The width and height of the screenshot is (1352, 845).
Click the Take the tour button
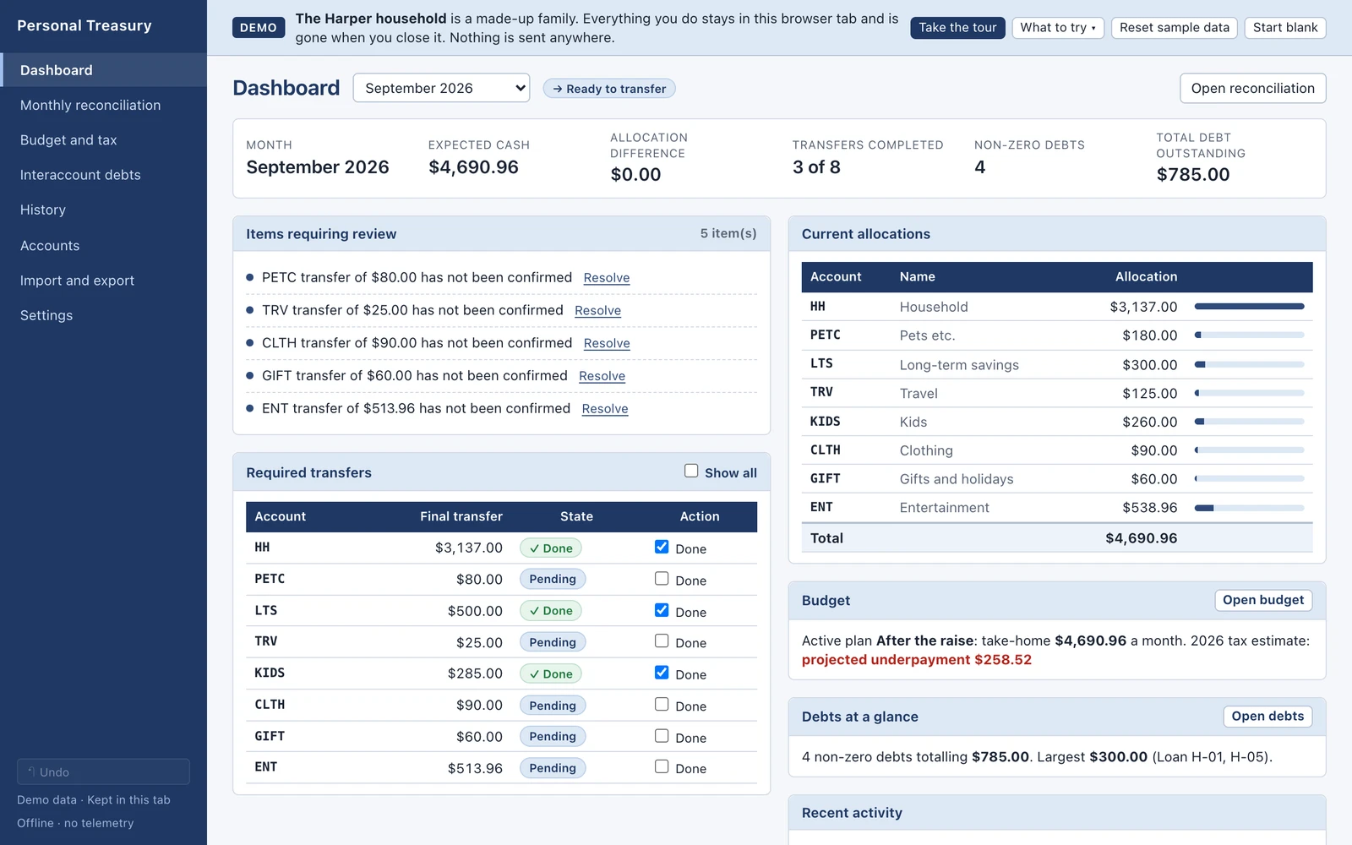[957, 28]
